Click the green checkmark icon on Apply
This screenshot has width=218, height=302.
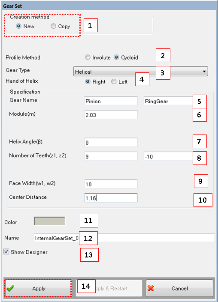pos(10,288)
